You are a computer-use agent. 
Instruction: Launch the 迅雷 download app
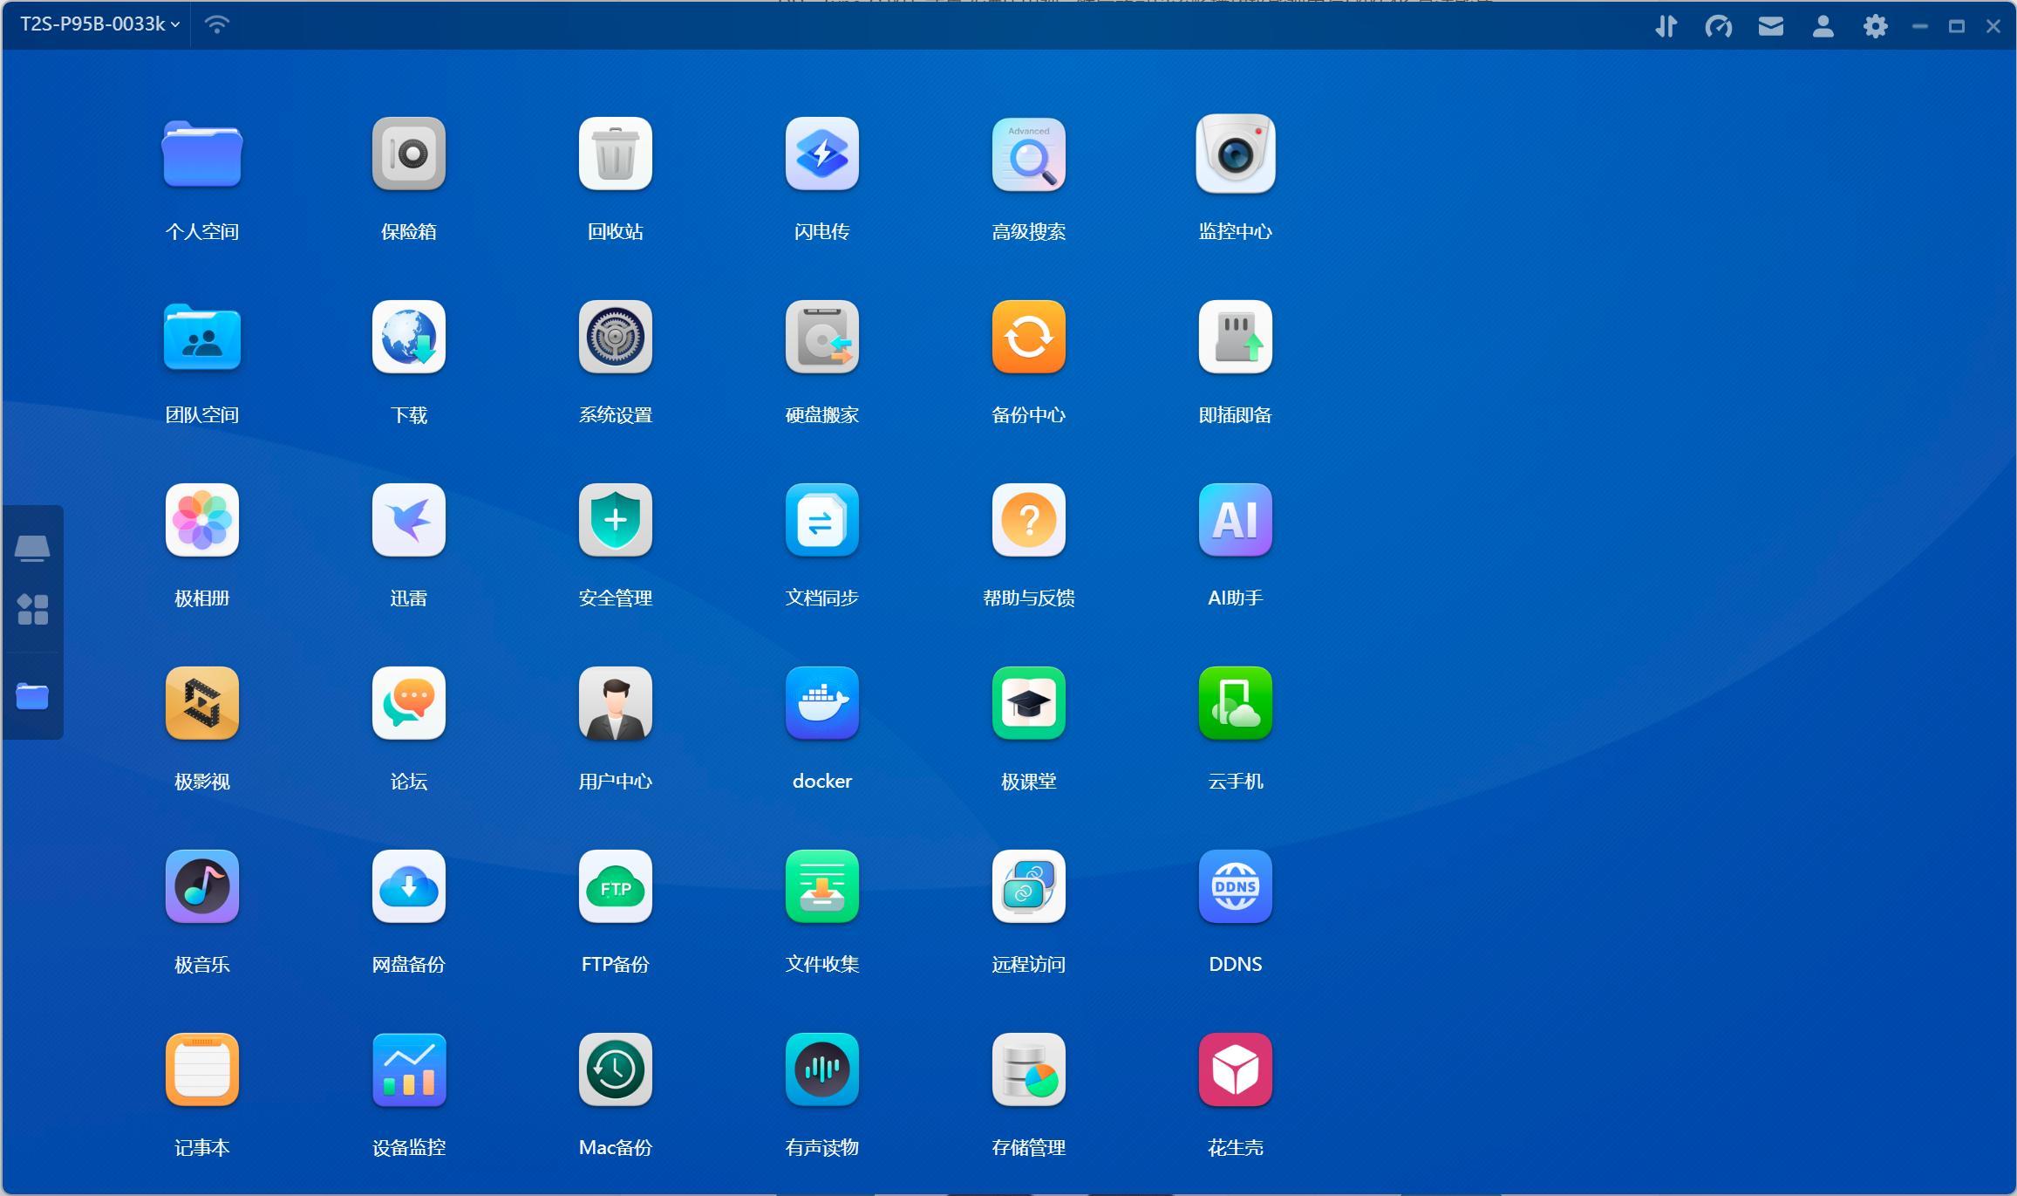point(408,520)
